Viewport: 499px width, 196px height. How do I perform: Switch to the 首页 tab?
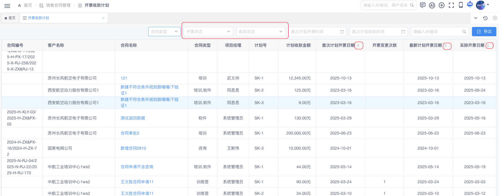coord(10,18)
